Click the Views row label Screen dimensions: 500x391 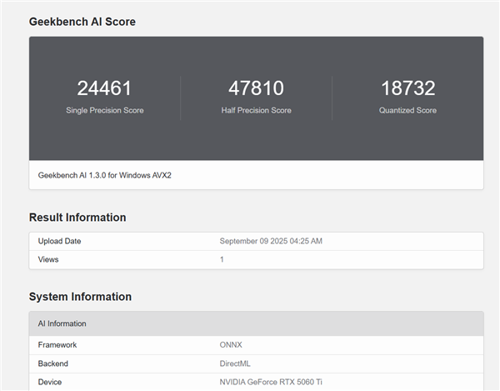(x=49, y=259)
